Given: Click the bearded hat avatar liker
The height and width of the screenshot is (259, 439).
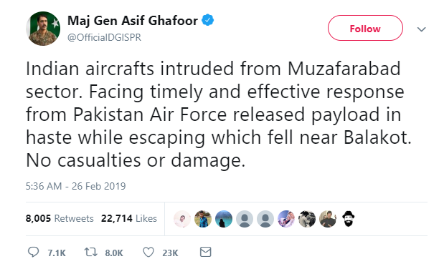Looking at the screenshot, I should 349,218.
